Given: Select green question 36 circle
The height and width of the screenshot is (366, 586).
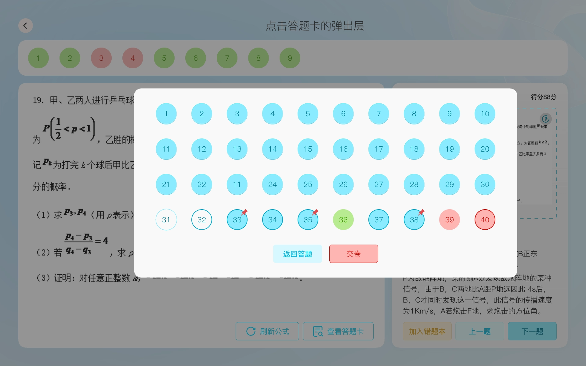Looking at the screenshot, I should tap(343, 220).
